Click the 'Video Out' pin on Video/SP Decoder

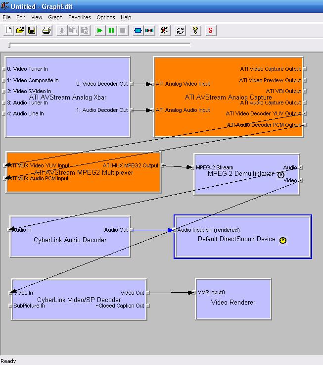(132, 293)
